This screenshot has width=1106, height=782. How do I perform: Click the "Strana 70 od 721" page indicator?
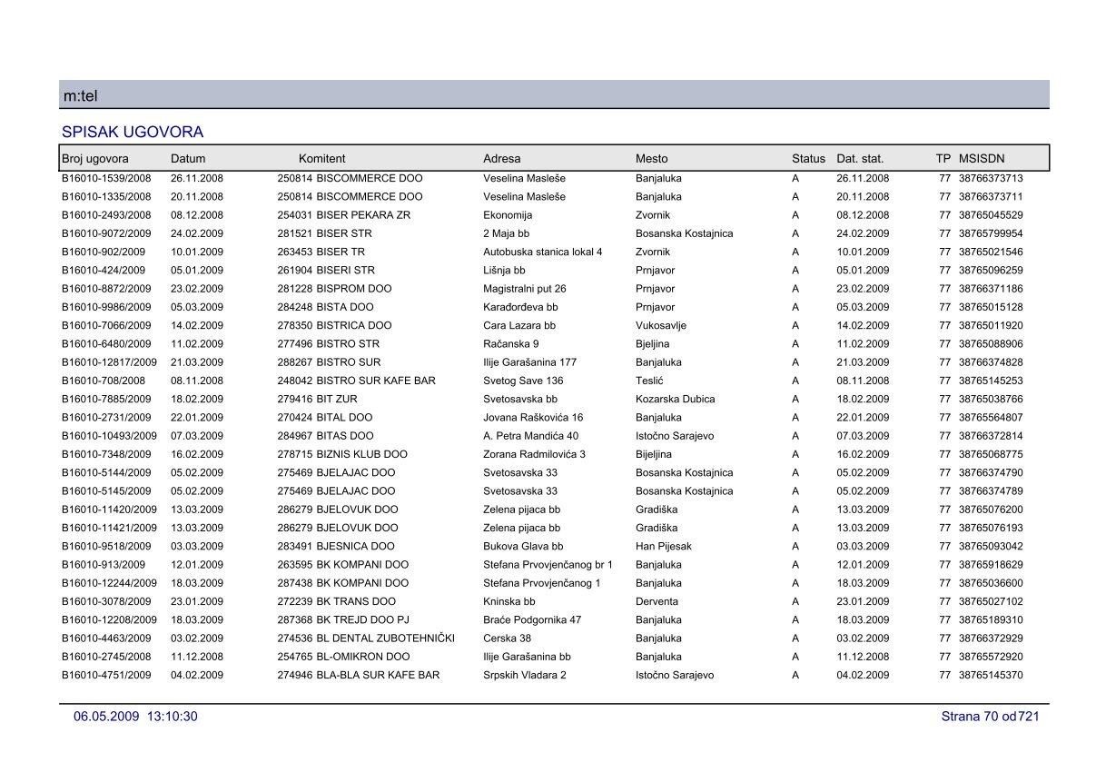click(x=990, y=718)
